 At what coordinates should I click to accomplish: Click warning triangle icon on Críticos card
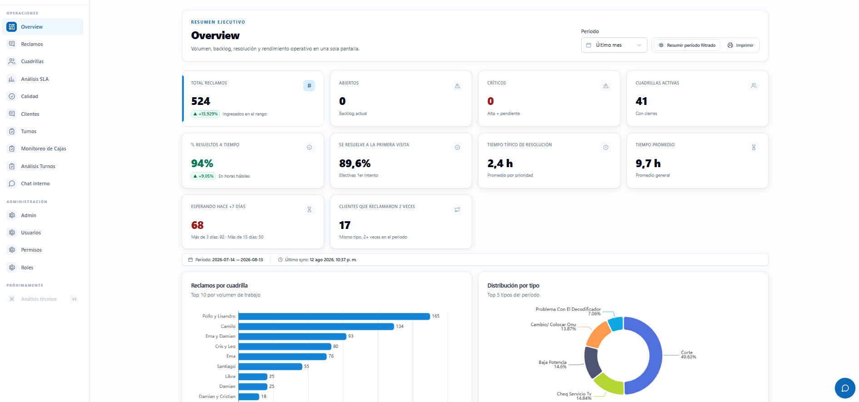click(x=606, y=85)
